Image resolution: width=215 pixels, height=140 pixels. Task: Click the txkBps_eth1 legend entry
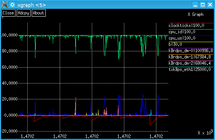pyautogui.click(x=190, y=69)
